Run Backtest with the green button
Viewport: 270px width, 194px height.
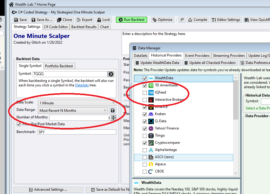[131, 20]
